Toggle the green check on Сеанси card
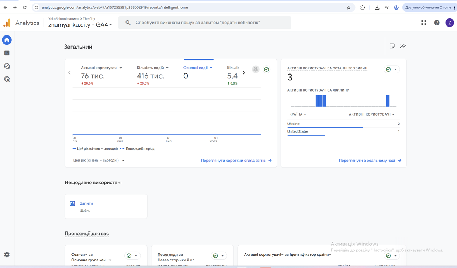 [x=129, y=255]
